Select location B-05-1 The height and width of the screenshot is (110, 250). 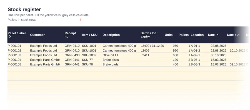(195, 60)
